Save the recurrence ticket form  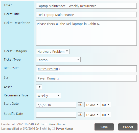click(x=104, y=127)
